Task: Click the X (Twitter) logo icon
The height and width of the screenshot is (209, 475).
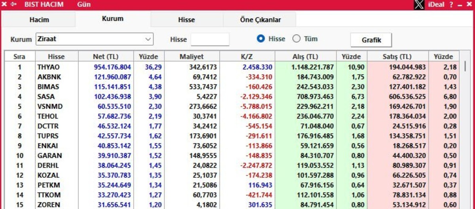Action: coord(419,5)
